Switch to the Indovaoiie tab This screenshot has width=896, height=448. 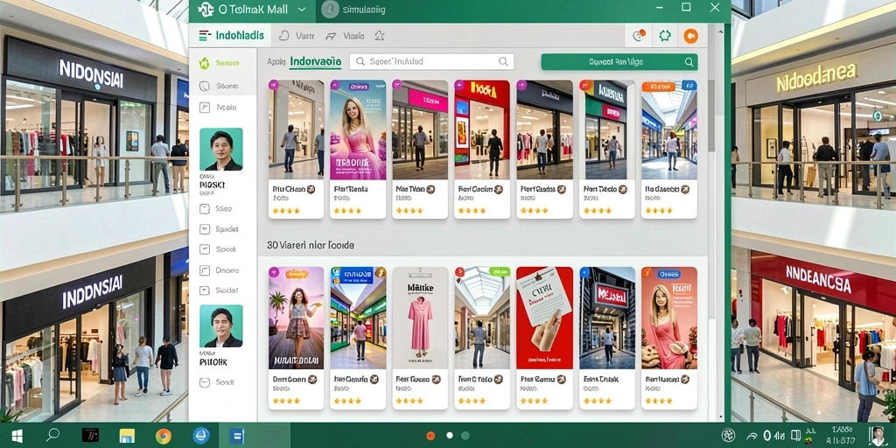tap(315, 62)
